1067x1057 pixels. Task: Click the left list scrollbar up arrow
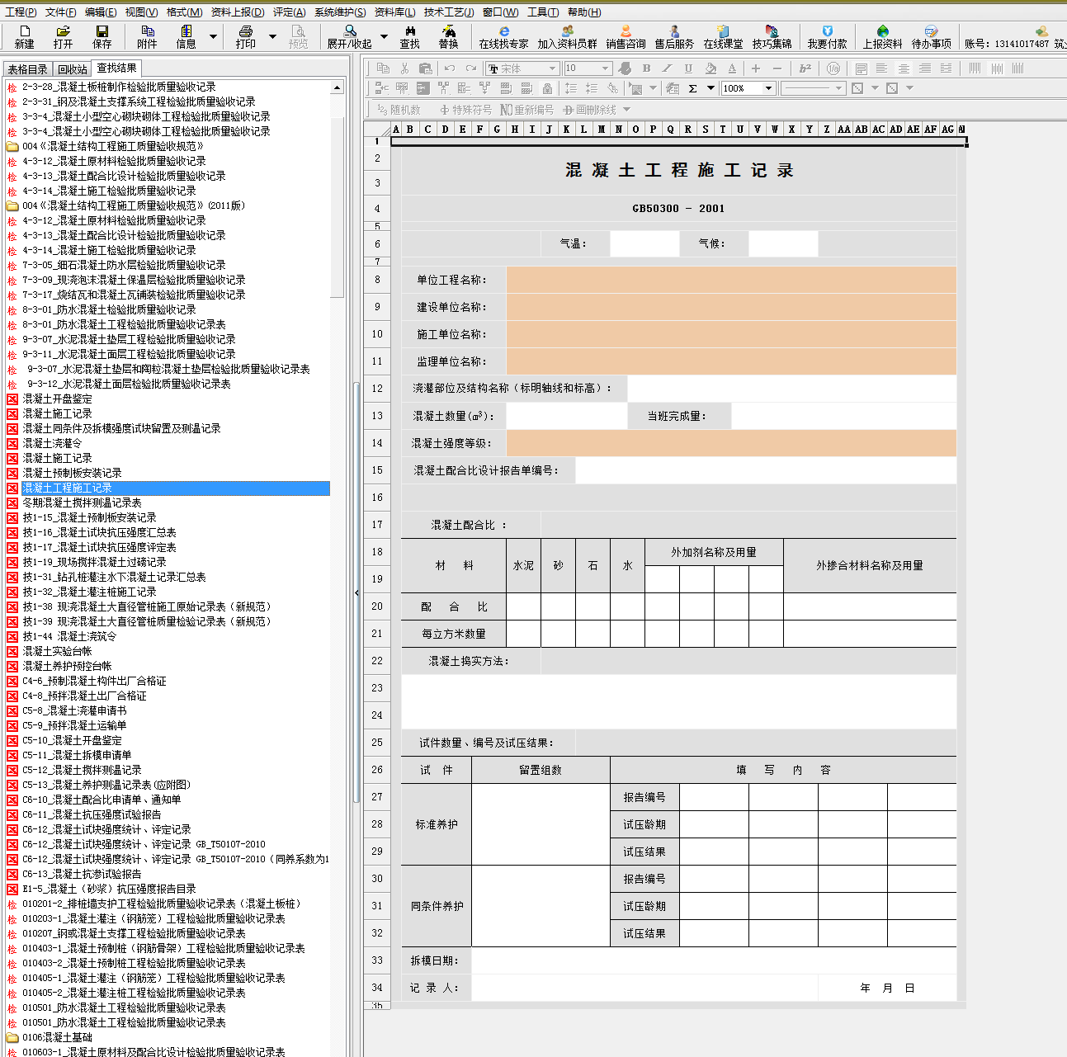(338, 87)
